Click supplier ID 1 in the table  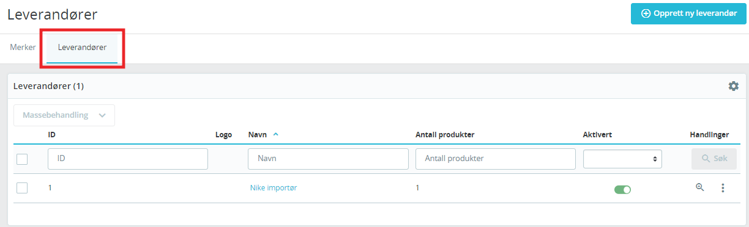[50, 188]
